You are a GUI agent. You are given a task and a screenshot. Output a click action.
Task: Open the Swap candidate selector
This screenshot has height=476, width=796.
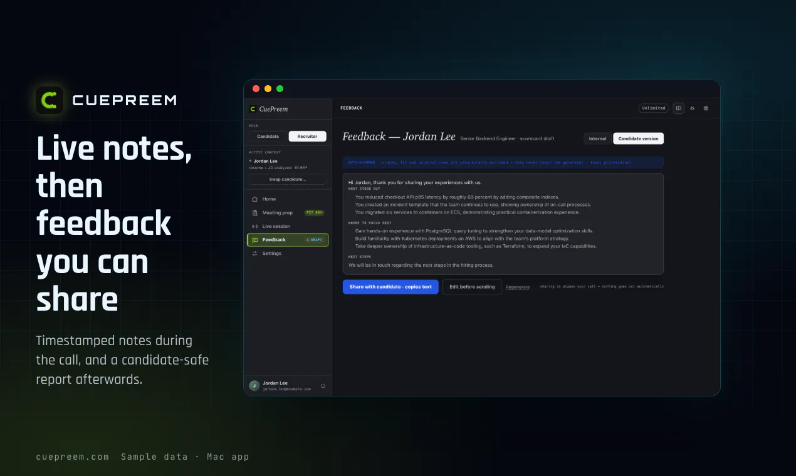click(x=288, y=179)
